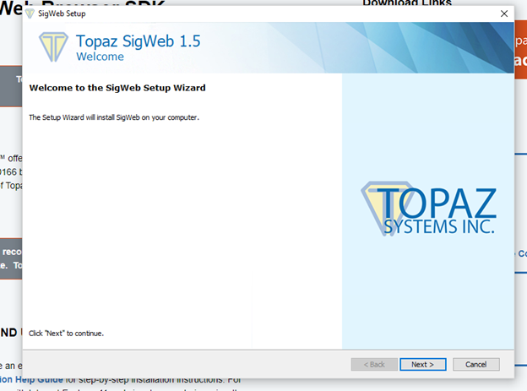Screen dimensions: 527x391
Task: Click the Next button to continue setup
Action: (423, 365)
